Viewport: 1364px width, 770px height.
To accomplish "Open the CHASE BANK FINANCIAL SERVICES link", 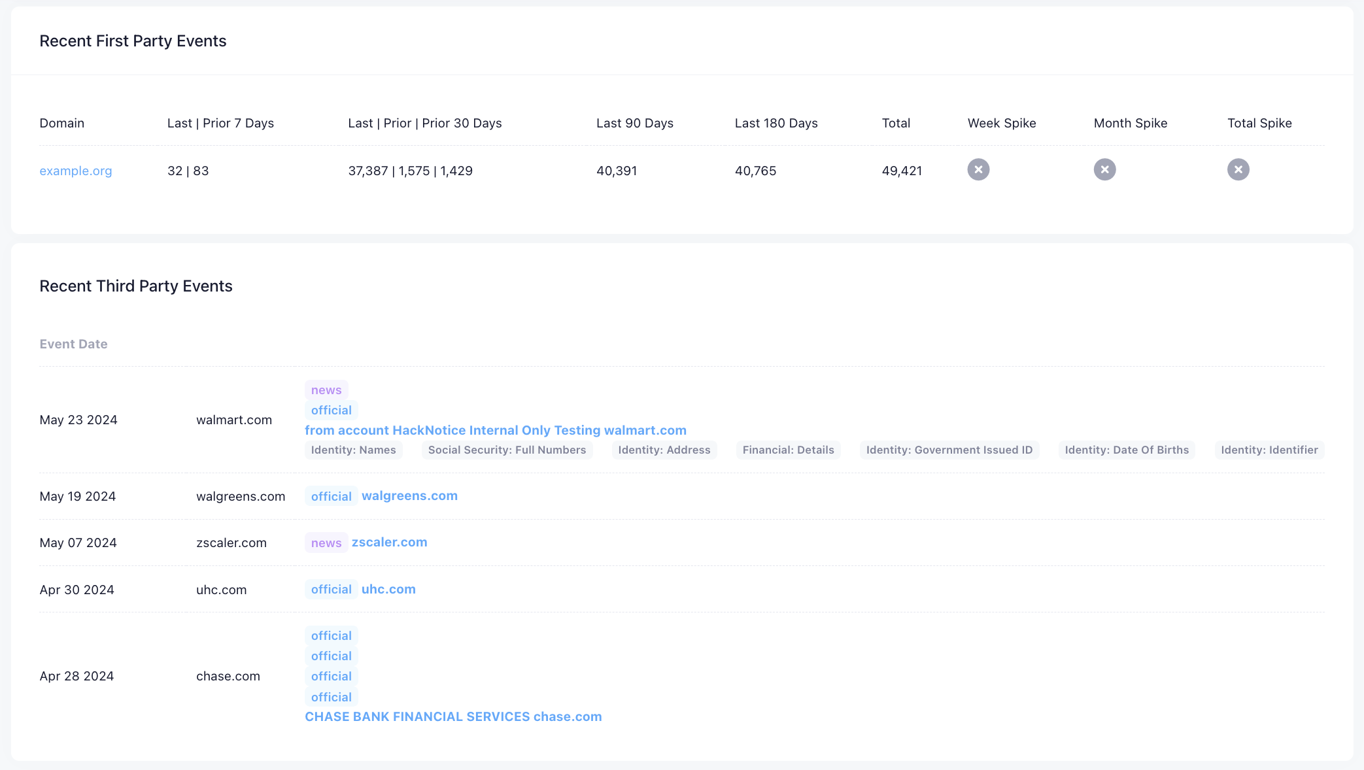I will (453, 717).
